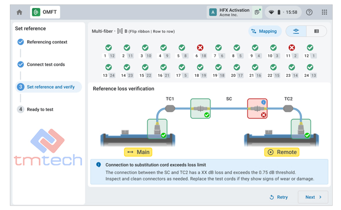Select the failed SC to TC2 connector
Viewport: 341px width, 210px height.
pos(257,108)
